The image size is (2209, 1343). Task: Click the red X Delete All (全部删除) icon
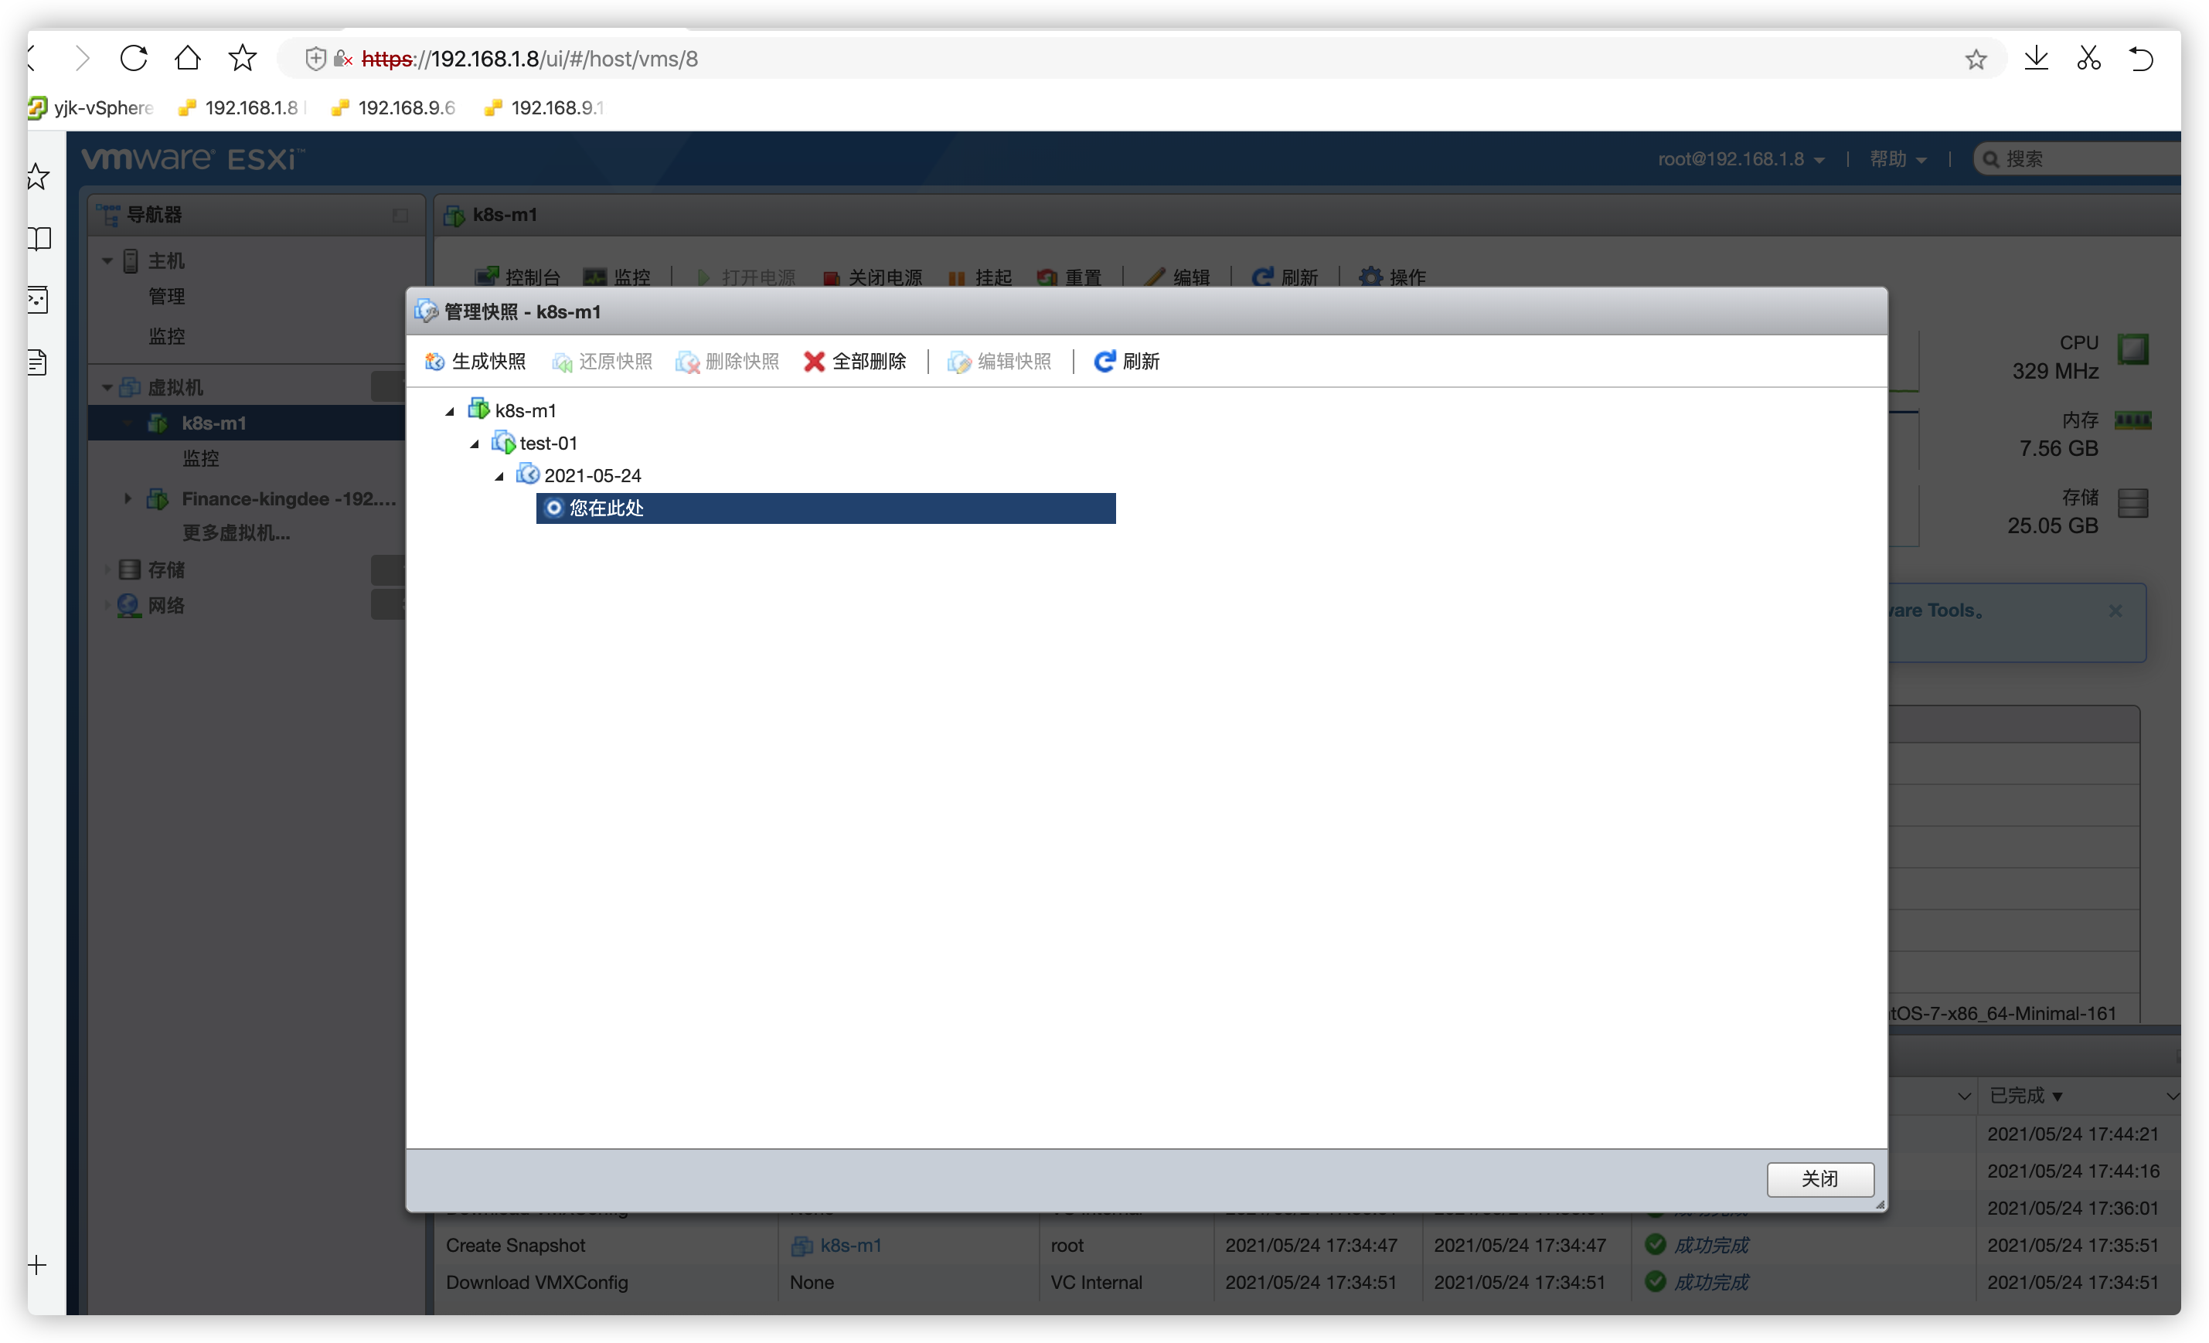click(x=814, y=362)
